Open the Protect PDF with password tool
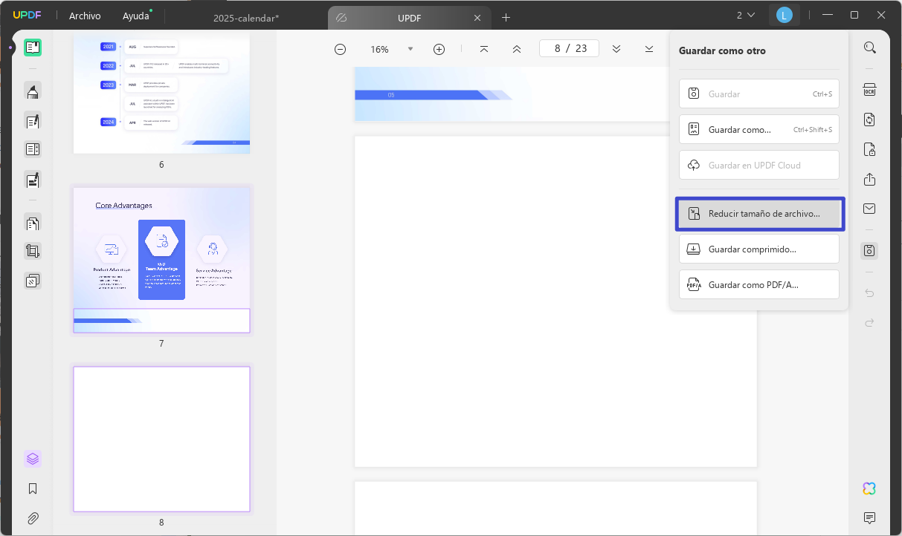The width and height of the screenshot is (902, 536). 869,149
